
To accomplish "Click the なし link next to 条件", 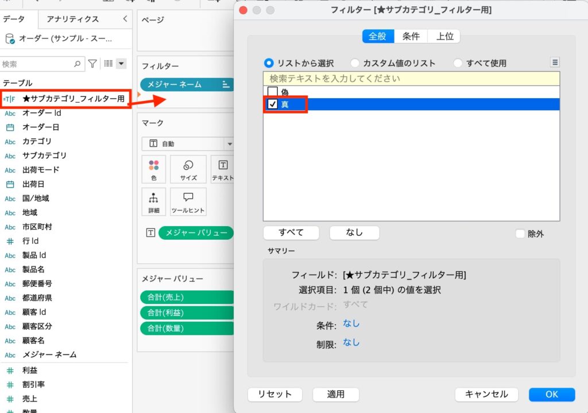I will (x=351, y=324).
